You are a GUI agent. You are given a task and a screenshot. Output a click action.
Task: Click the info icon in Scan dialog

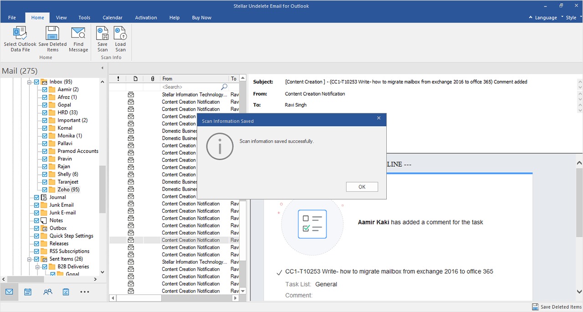pos(220,146)
